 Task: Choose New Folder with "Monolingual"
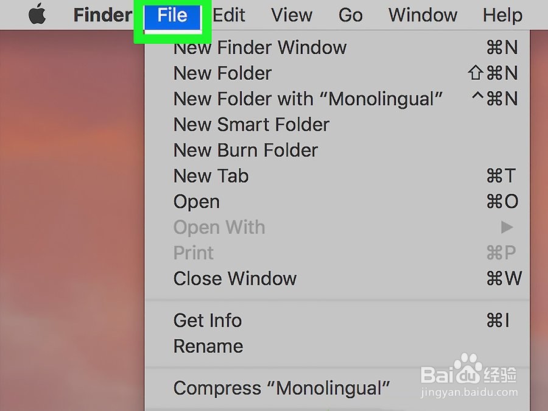coord(308,99)
